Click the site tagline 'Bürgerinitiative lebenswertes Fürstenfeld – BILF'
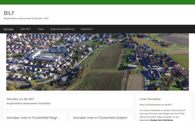Image resolution: width=195 pixels, height=121 pixels. tap(26, 18)
